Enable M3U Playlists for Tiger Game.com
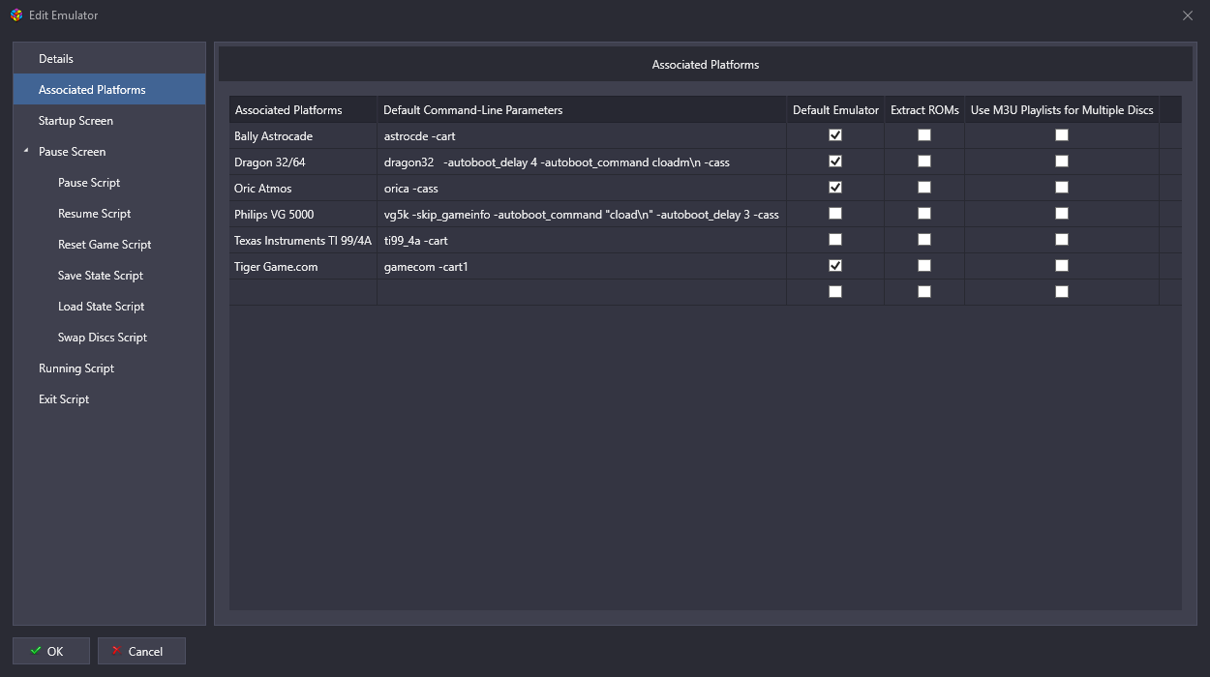Screen dimensions: 1210x677 point(1062,266)
